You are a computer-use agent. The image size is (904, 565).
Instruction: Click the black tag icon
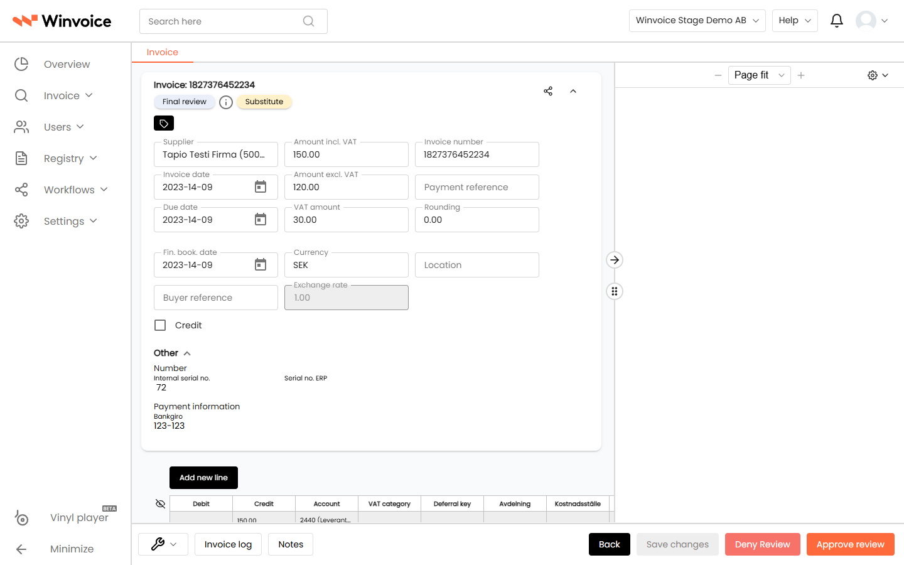(x=164, y=123)
